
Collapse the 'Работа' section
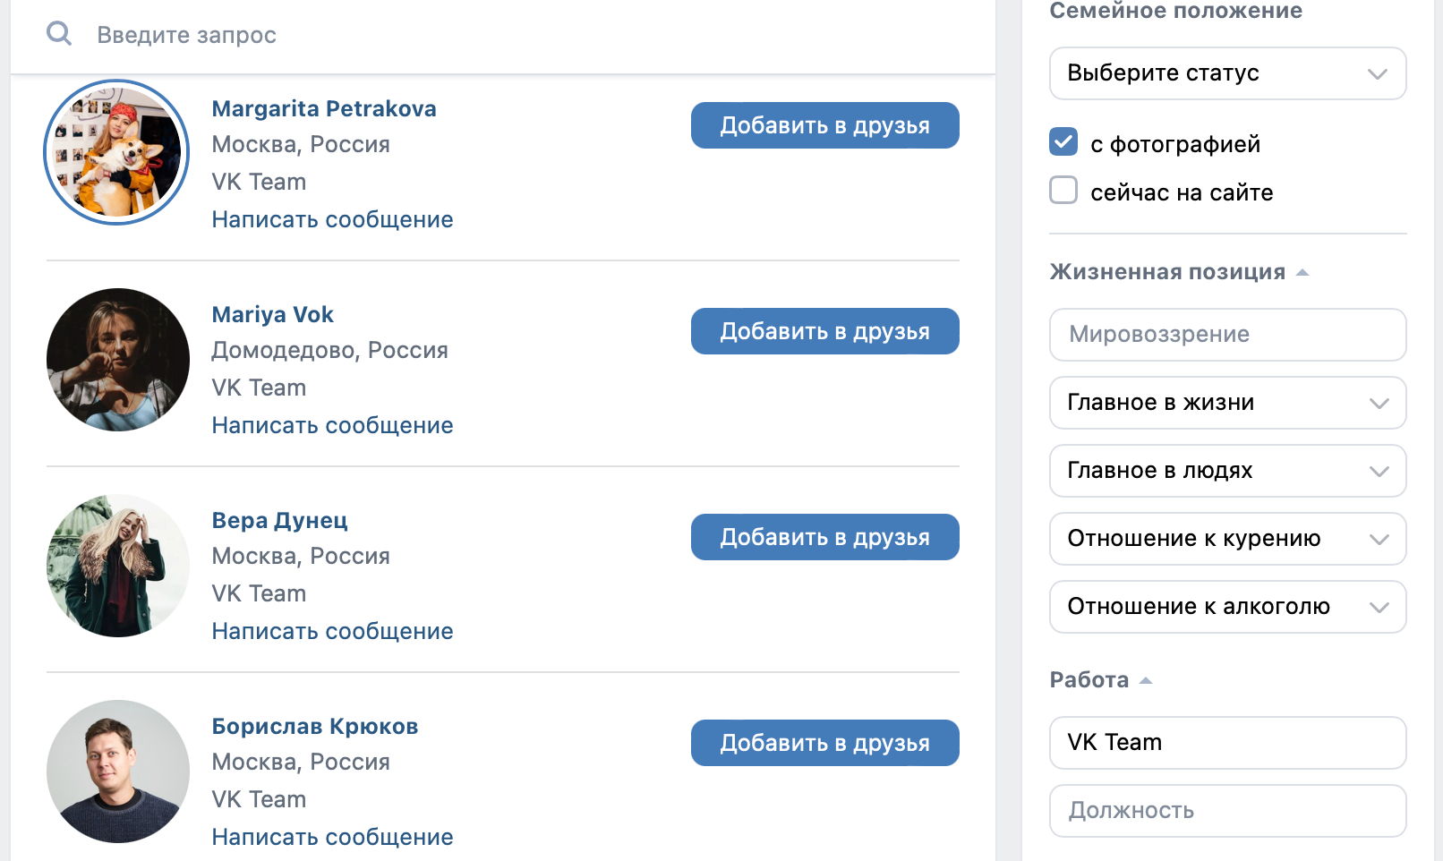tap(1101, 680)
